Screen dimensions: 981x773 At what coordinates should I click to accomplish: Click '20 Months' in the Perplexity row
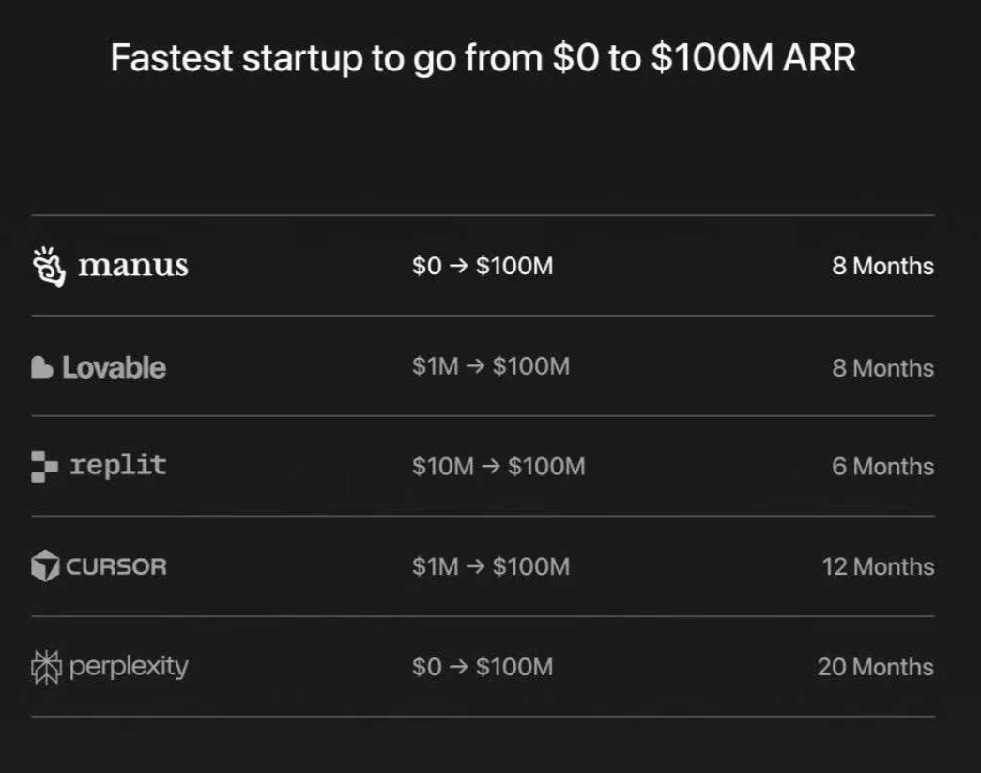coord(875,667)
